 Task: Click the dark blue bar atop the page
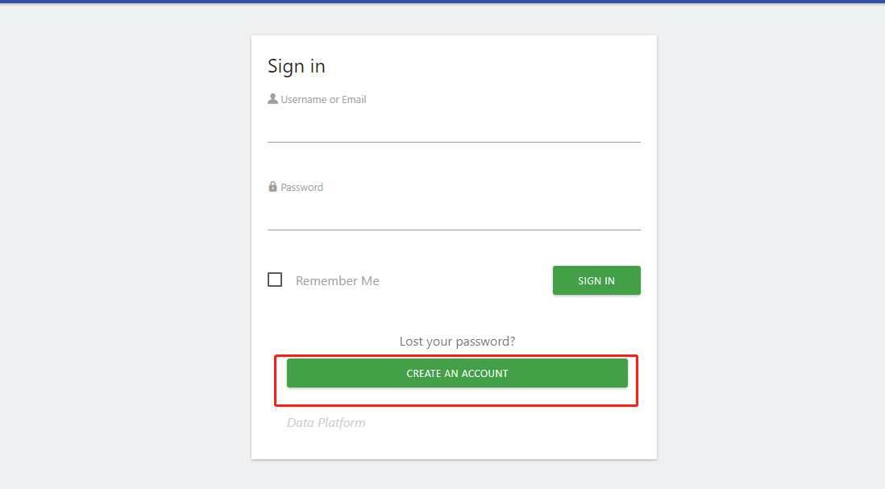(442, 2)
